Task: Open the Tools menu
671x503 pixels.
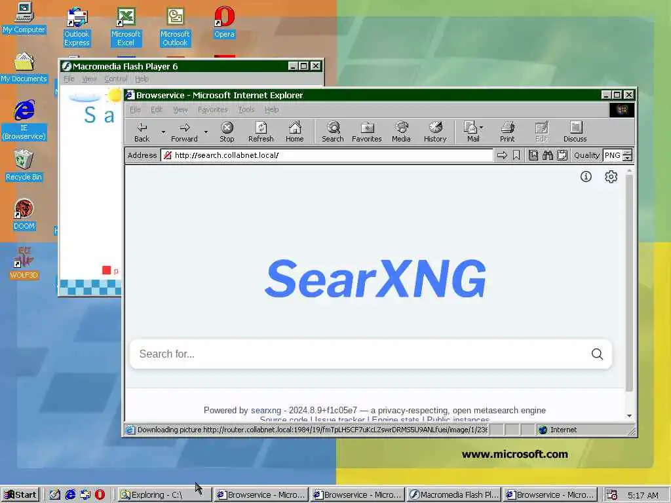Action: [246, 109]
